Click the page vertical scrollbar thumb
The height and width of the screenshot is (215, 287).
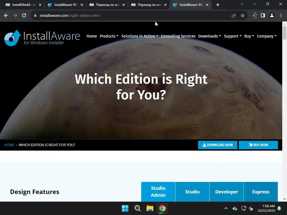click(284, 33)
